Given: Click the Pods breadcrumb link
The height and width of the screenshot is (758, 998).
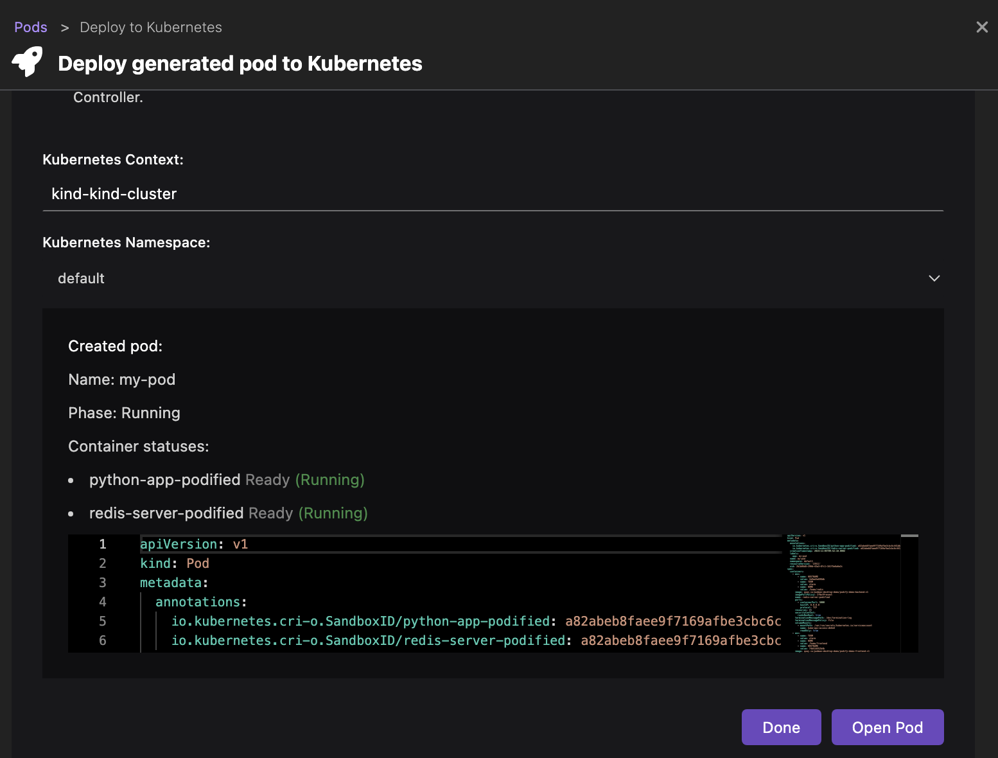Looking at the screenshot, I should click(x=31, y=27).
